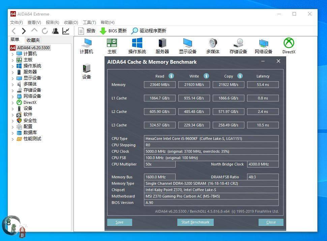The height and width of the screenshot is (241, 327).
Task: Open the DirectX icon in main panel
Action: (x=289, y=46)
